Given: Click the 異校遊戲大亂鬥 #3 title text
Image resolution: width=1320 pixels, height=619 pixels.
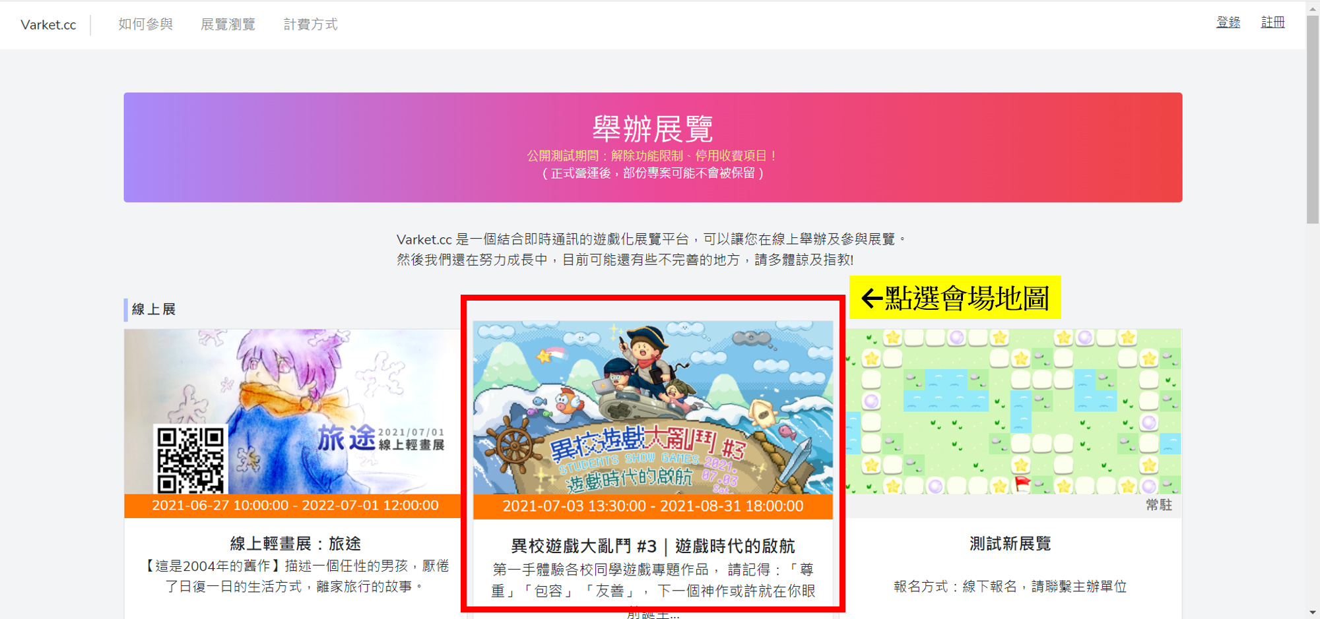Looking at the screenshot, I should tap(653, 546).
